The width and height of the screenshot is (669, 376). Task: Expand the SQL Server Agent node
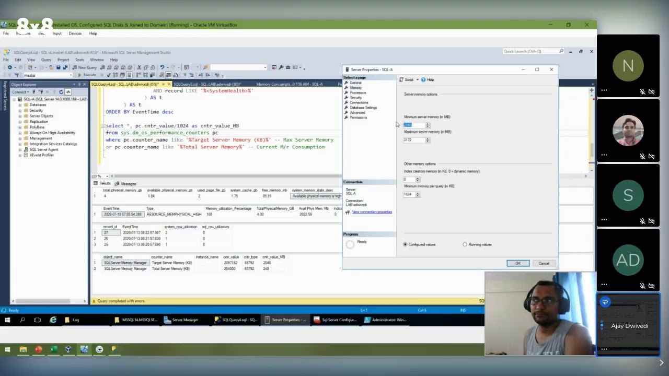click(x=20, y=149)
